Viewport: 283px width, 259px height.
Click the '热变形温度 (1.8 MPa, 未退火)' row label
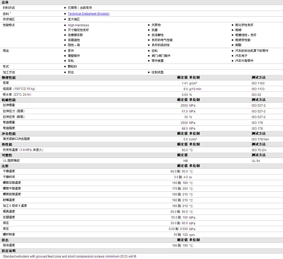23,150
